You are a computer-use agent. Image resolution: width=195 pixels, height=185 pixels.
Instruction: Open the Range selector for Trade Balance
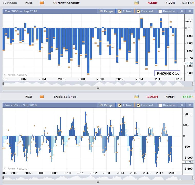coord(106,105)
